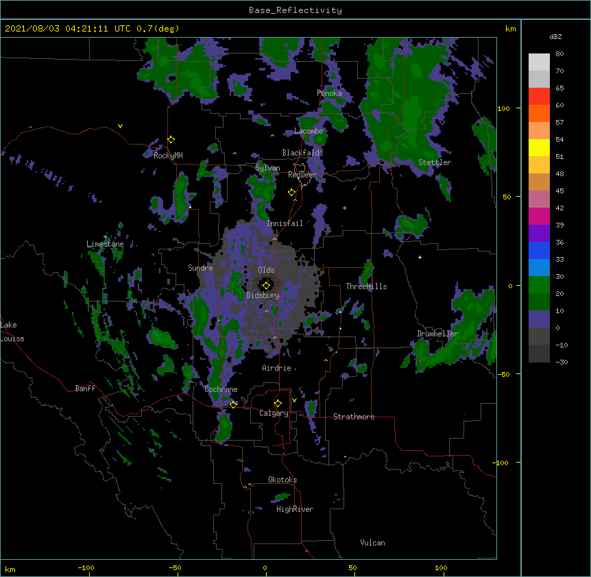Click the Blackfalds town label
The image size is (591, 577).
pos(302,153)
